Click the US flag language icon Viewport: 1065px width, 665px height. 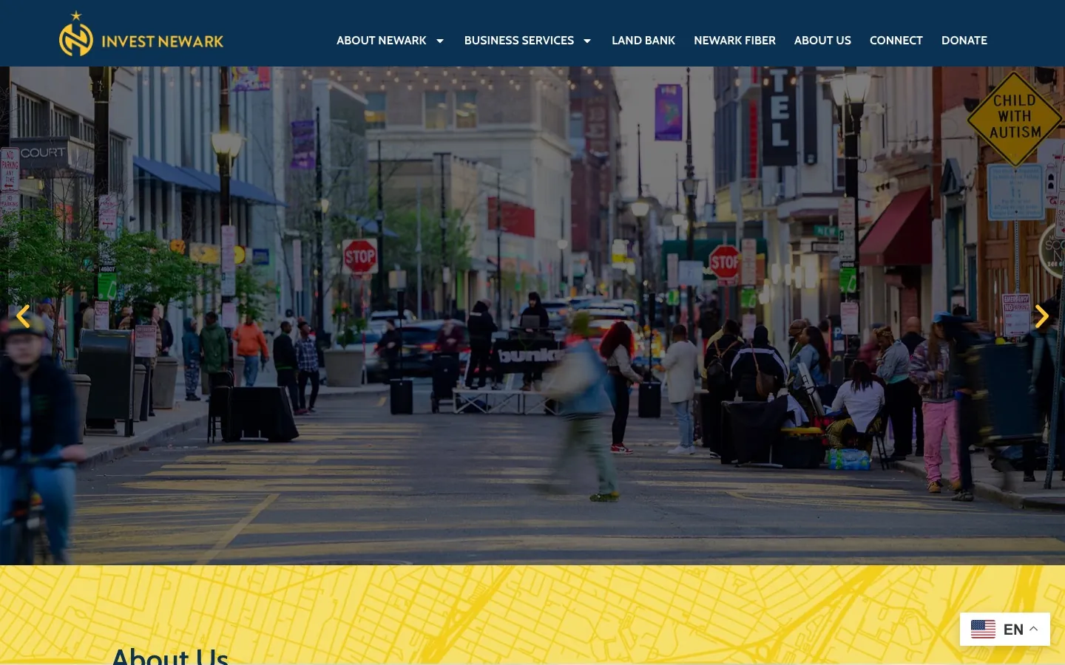983,630
